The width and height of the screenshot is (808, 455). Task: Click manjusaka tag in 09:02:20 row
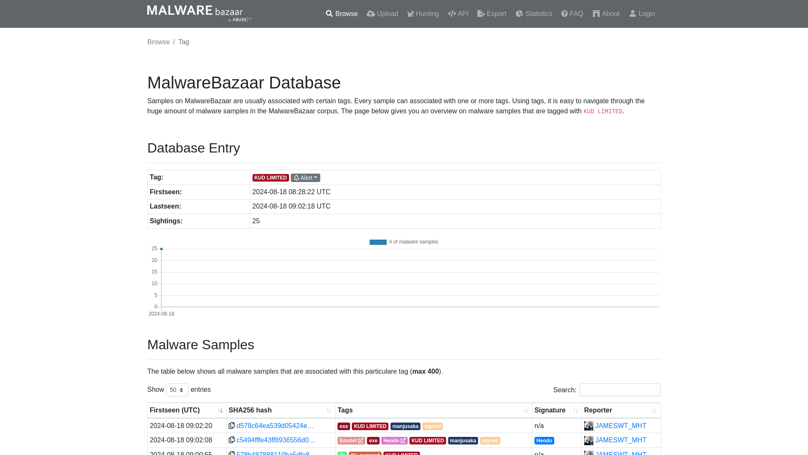pyautogui.click(x=405, y=426)
